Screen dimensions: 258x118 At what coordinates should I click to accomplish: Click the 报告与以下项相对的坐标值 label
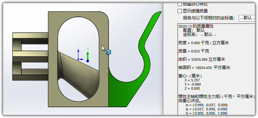[x=209, y=18]
